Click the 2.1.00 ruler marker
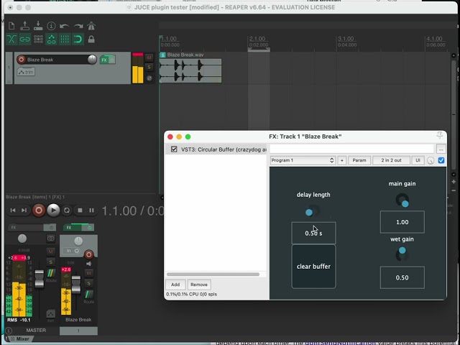 coord(257,39)
